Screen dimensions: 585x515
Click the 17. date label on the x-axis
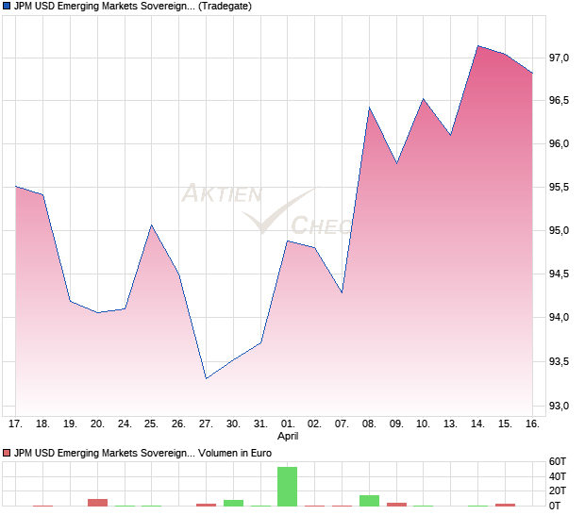click(x=15, y=424)
